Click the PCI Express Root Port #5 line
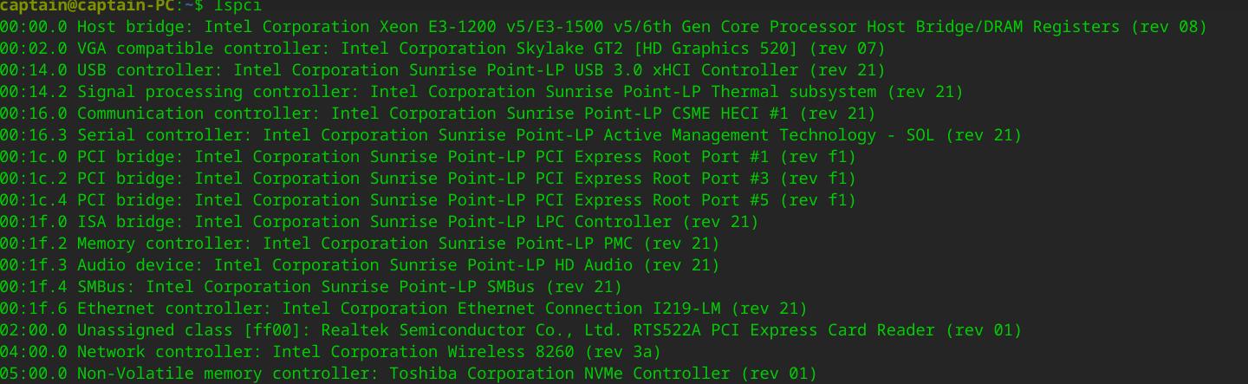 click(x=427, y=200)
